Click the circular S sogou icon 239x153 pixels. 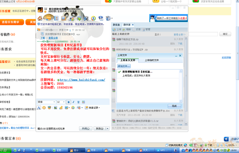click(x=93, y=18)
